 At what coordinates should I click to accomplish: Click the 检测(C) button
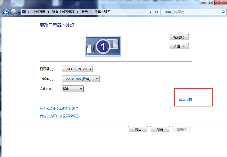[x=179, y=37]
